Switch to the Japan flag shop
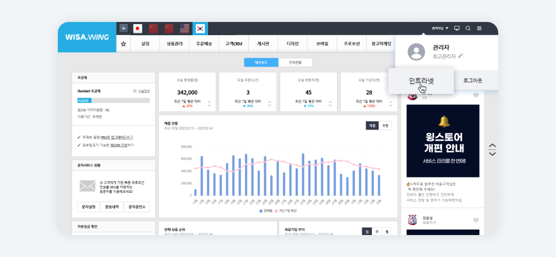This screenshot has width=556, height=257. pos(138,29)
